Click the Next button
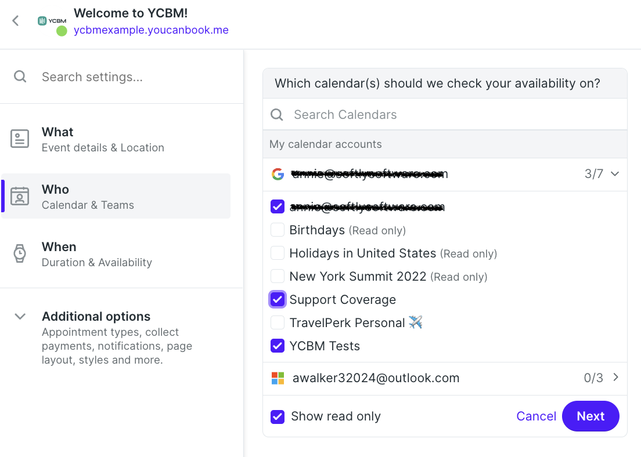Viewport: 641px width, 457px height. click(x=590, y=416)
